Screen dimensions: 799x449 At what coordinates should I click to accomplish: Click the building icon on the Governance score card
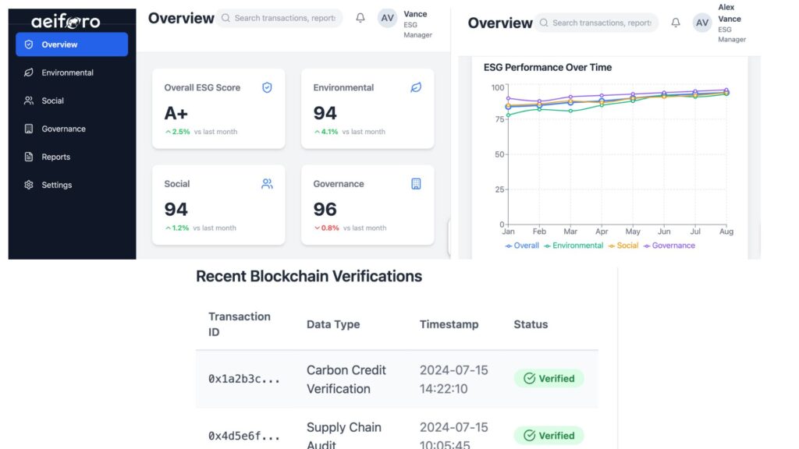coord(416,184)
